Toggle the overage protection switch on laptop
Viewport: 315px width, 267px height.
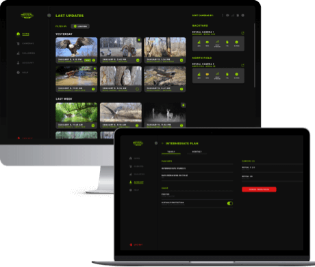pyautogui.click(x=230, y=203)
